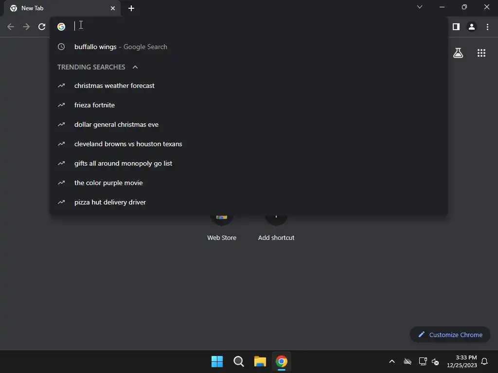Click the network display tray icon
This screenshot has width=498, height=373.
coord(423,361)
